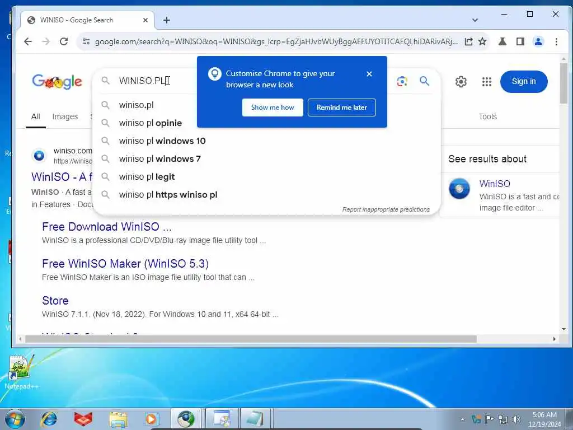Open the search Tools option
The height and width of the screenshot is (430, 573).
pyautogui.click(x=487, y=116)
